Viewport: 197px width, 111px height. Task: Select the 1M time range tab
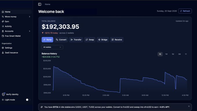point(173,54)
